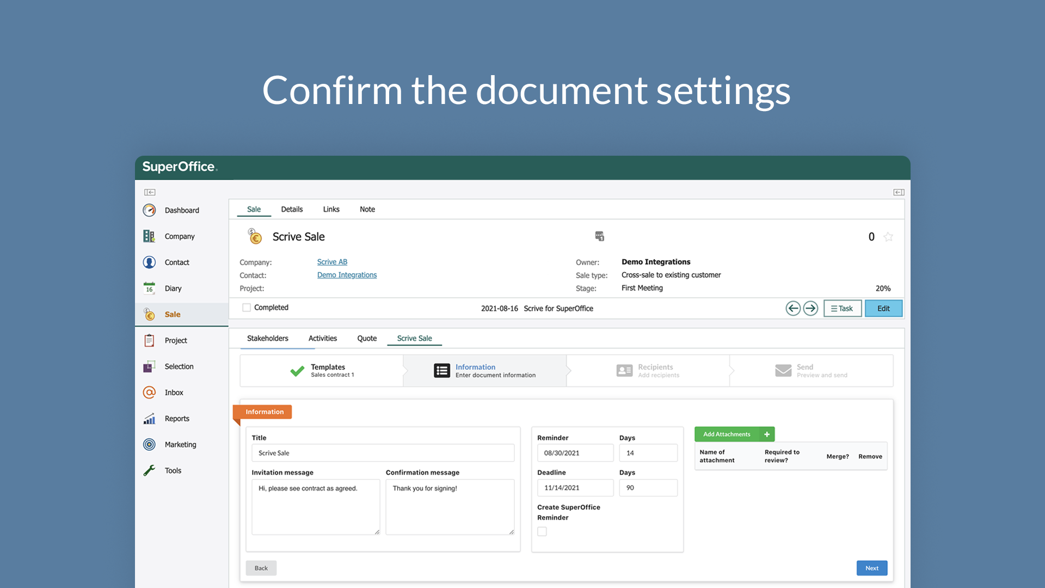Click the Title input field

click(x=383, y=452)
